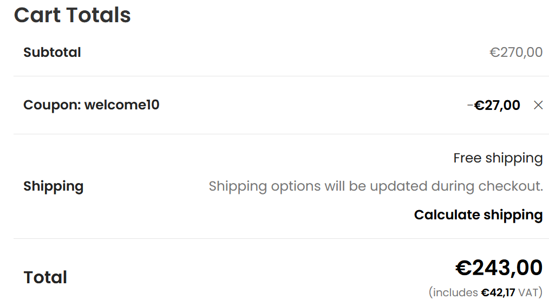Click the Cart Totals heading

(72, 15)
